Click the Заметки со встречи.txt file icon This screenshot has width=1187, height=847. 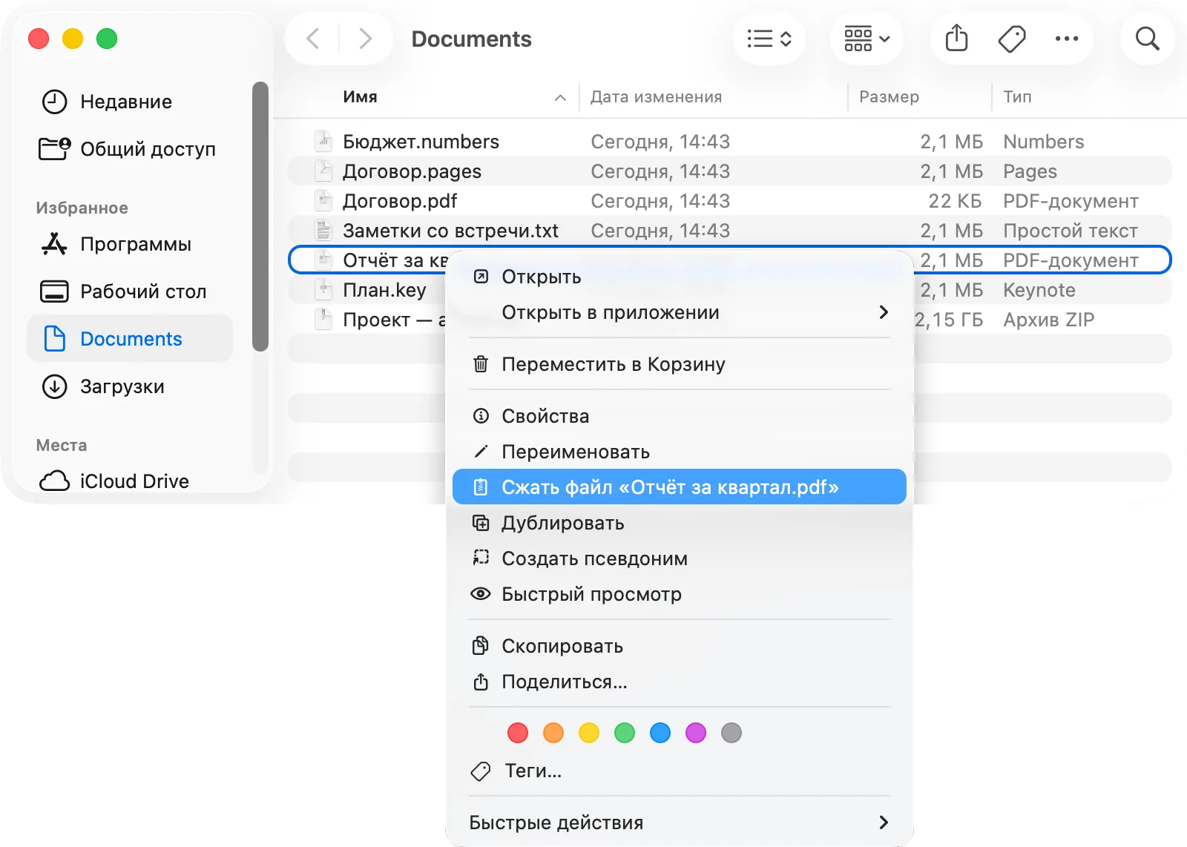[x=323, y=230]
